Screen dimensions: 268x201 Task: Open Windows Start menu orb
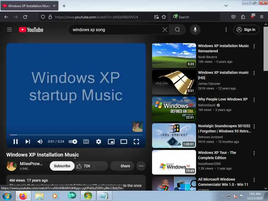click(7, 196)
